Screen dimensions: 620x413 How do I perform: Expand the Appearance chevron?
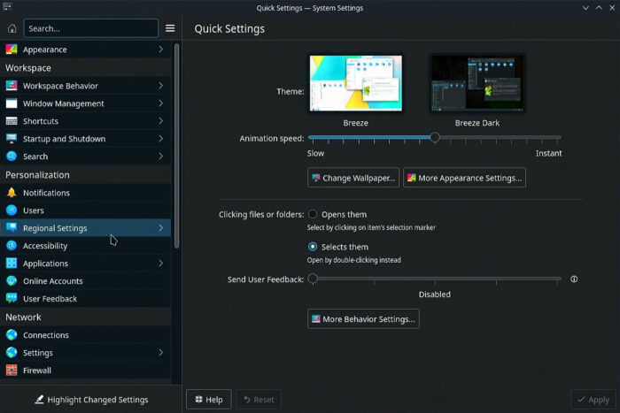pyautogui.click(x=161, y=50)
